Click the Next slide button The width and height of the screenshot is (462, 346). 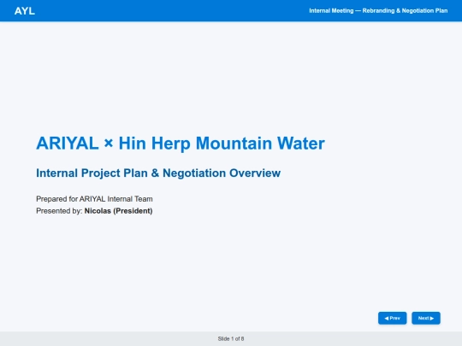click(426, 318)
